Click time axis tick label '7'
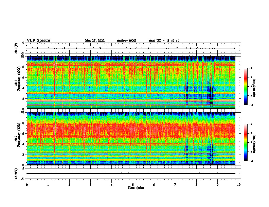 [x=175, y=185]
